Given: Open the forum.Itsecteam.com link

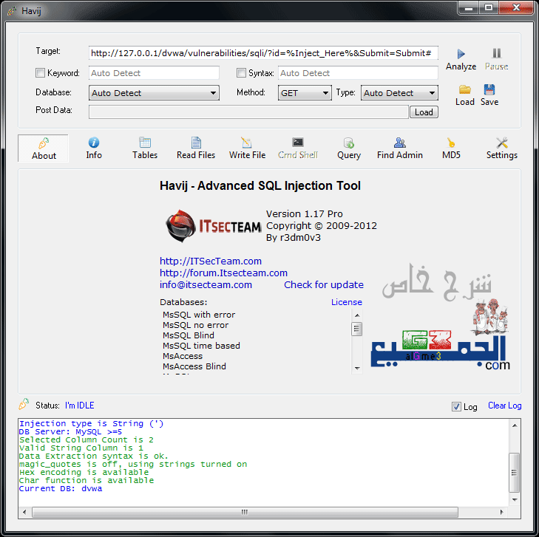Looking at the screenshot, I should tap(223, 273).
